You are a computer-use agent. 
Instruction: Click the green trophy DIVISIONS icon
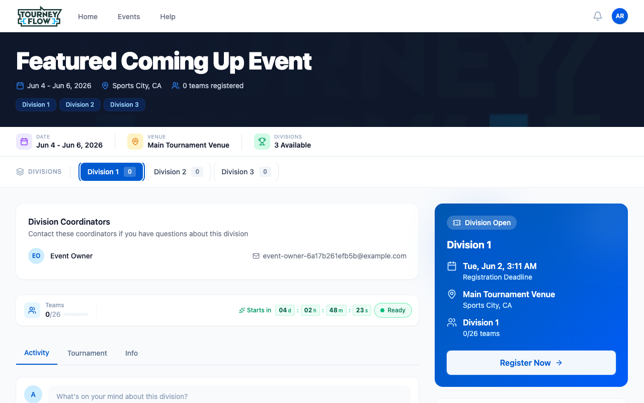[x=262, y=142]
